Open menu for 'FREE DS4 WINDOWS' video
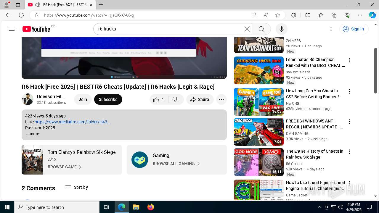The width and height of the screenshot is (379, 213). pos(349,122)
